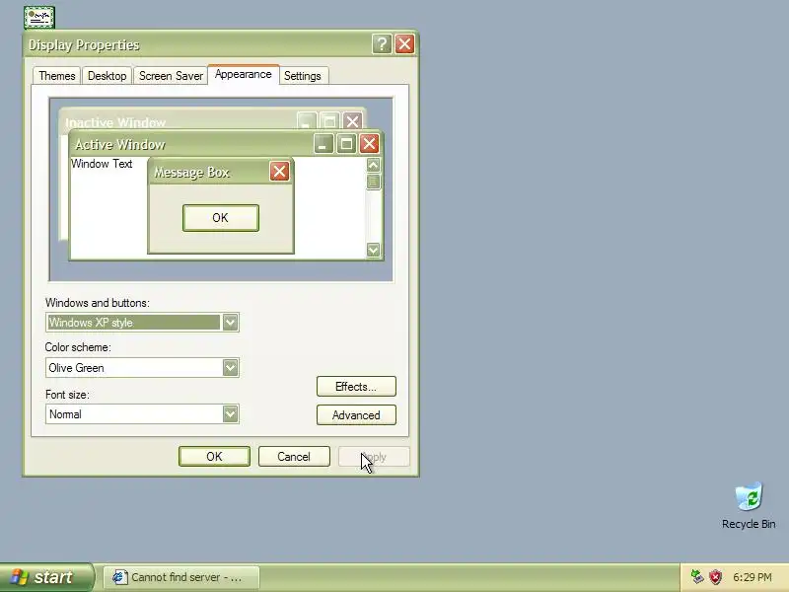Screen dimensions: 789x592
Task: Click the preview scrollbar thumb
Action: point(374,182)
